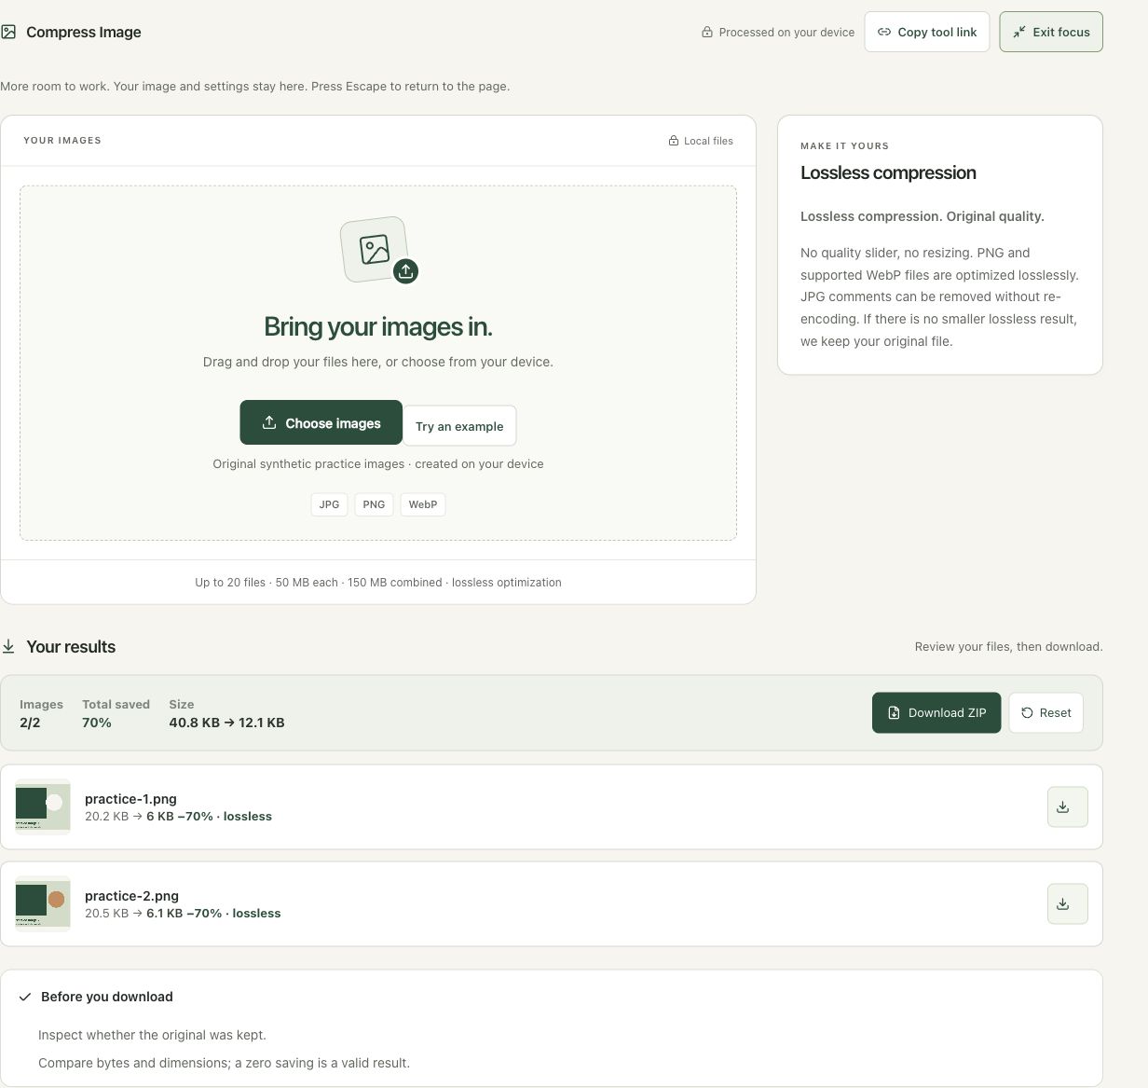
Task: Click the Before you download heading
Action: 107,997
